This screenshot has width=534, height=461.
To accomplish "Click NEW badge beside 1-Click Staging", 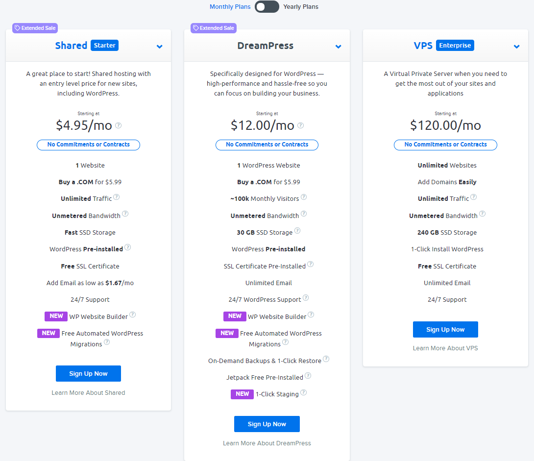I will pos(242,394).
